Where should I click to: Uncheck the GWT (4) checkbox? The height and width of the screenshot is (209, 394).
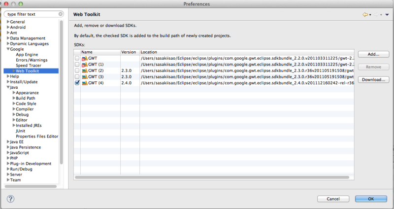(77, 83)
